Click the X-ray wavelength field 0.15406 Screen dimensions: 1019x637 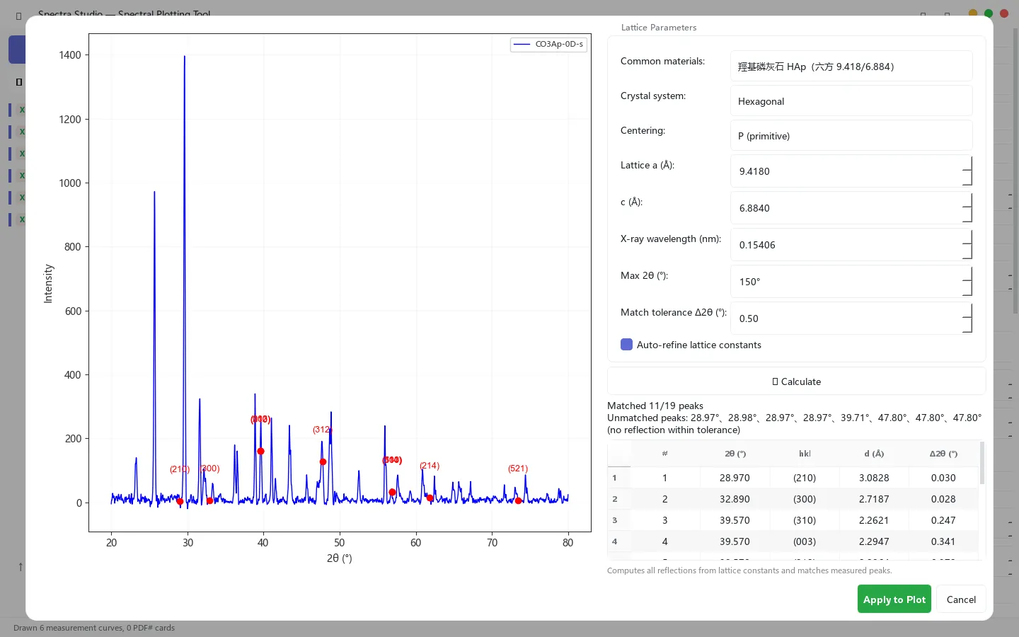pyautogui.click(x=846, y=245)
